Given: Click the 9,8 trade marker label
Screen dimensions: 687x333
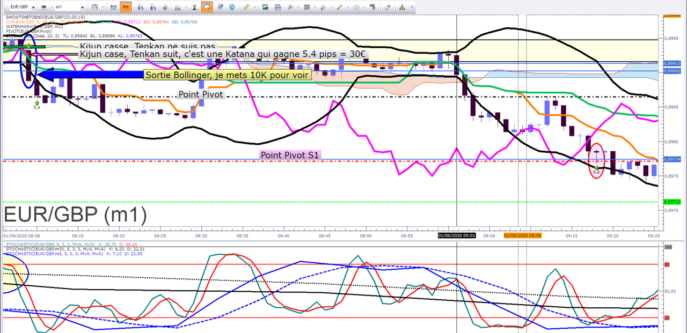Looking at the screenshot, I should pyautogui.click(x=596, y=172).
